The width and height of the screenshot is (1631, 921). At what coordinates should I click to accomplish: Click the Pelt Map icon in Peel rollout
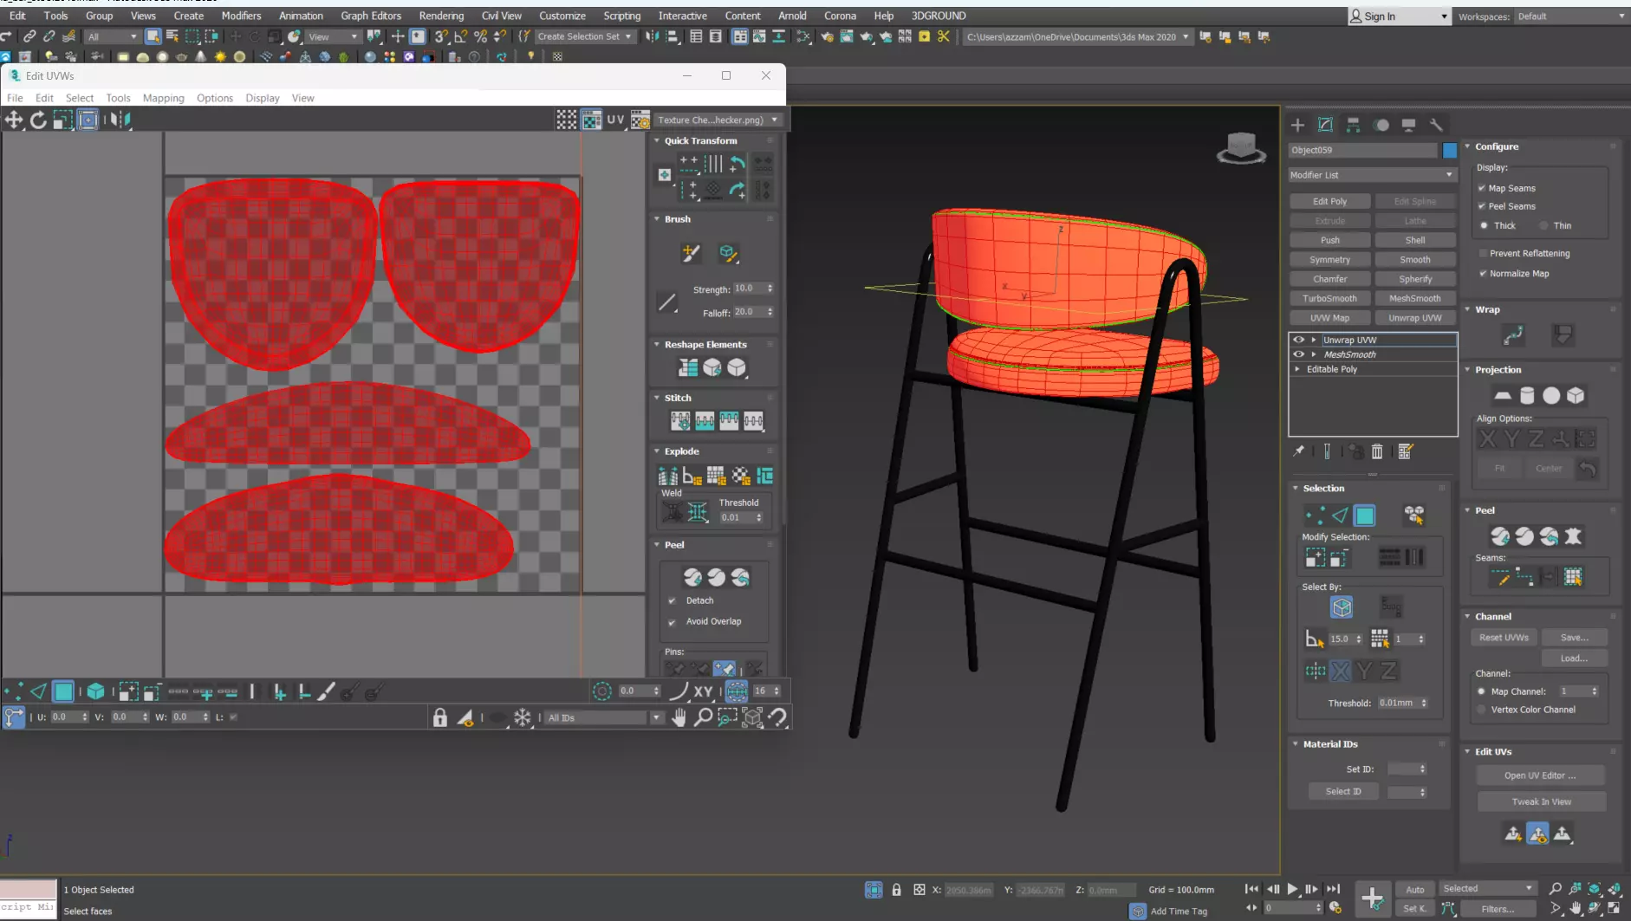[x=1573, y=536]
